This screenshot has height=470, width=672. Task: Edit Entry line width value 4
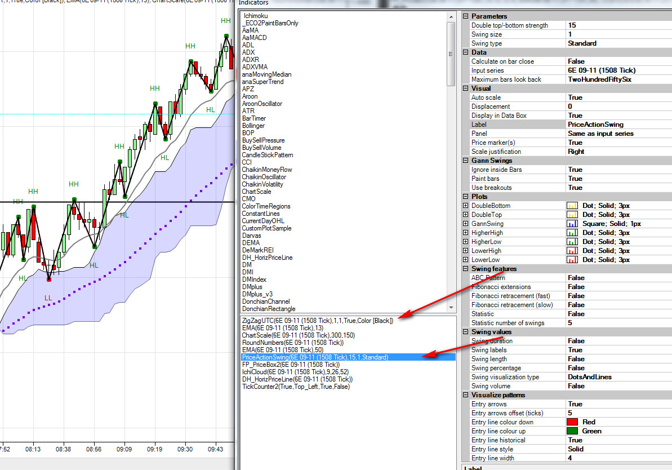pos(619,458)
